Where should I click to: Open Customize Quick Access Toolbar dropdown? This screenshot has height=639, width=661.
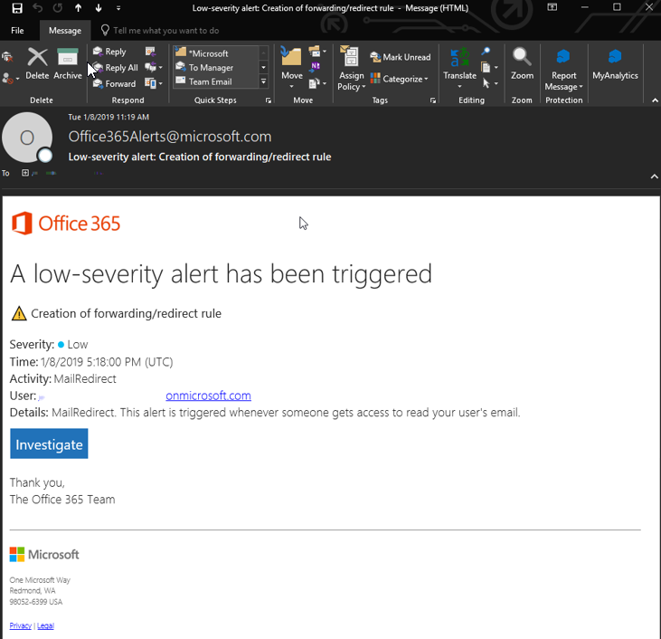(118, 8)
